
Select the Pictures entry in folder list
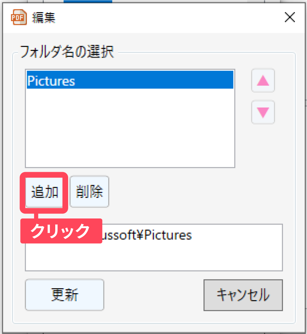[x=130, y=80]
